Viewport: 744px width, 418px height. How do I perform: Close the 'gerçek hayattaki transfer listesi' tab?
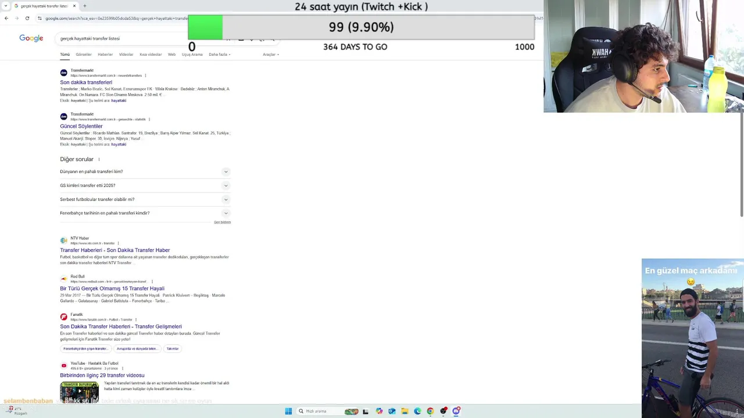pos(74,6)
